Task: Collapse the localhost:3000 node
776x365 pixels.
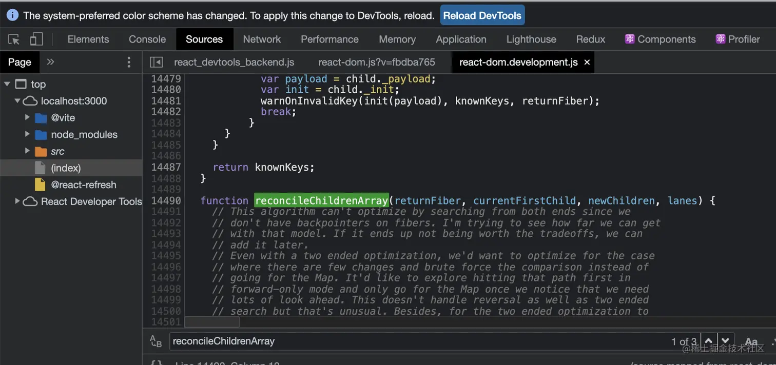Action: coord(17,101)
